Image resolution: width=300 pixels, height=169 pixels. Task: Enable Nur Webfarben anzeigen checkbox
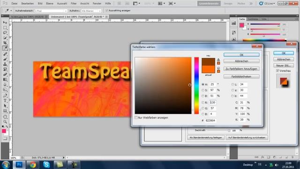point(136,117)
